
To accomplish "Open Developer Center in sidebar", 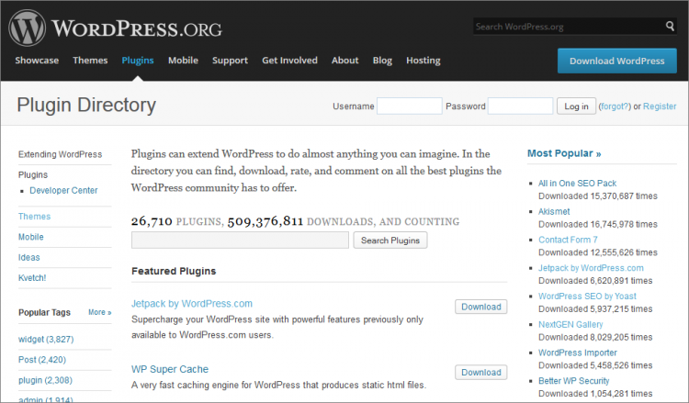I will tap(63, 191).
